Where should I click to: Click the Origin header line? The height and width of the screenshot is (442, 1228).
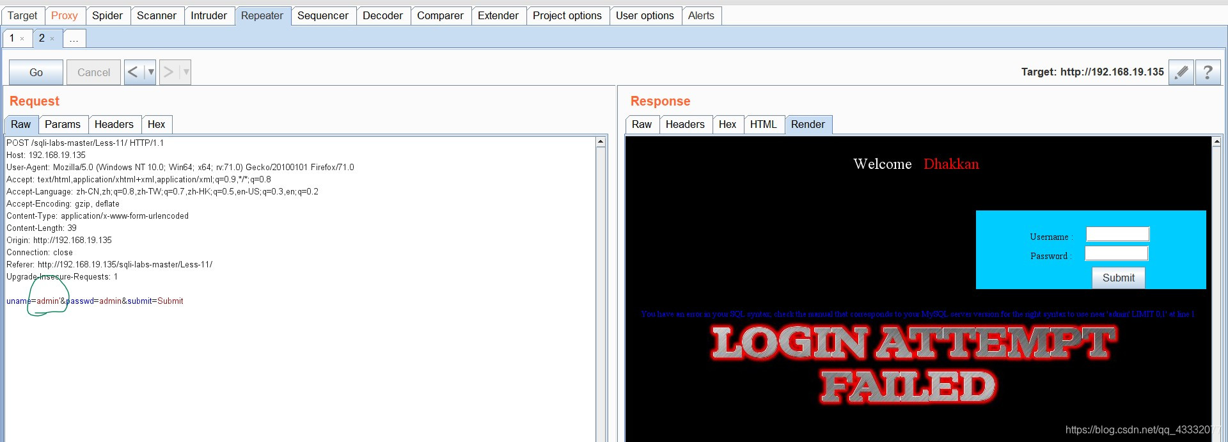[59, 240]
